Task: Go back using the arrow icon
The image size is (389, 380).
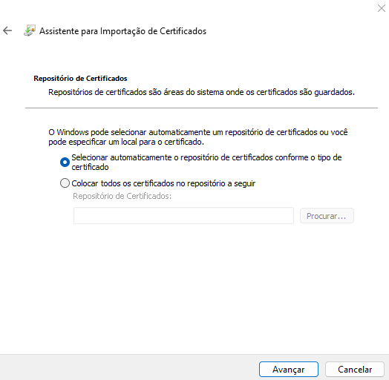Action: [7, 30]
